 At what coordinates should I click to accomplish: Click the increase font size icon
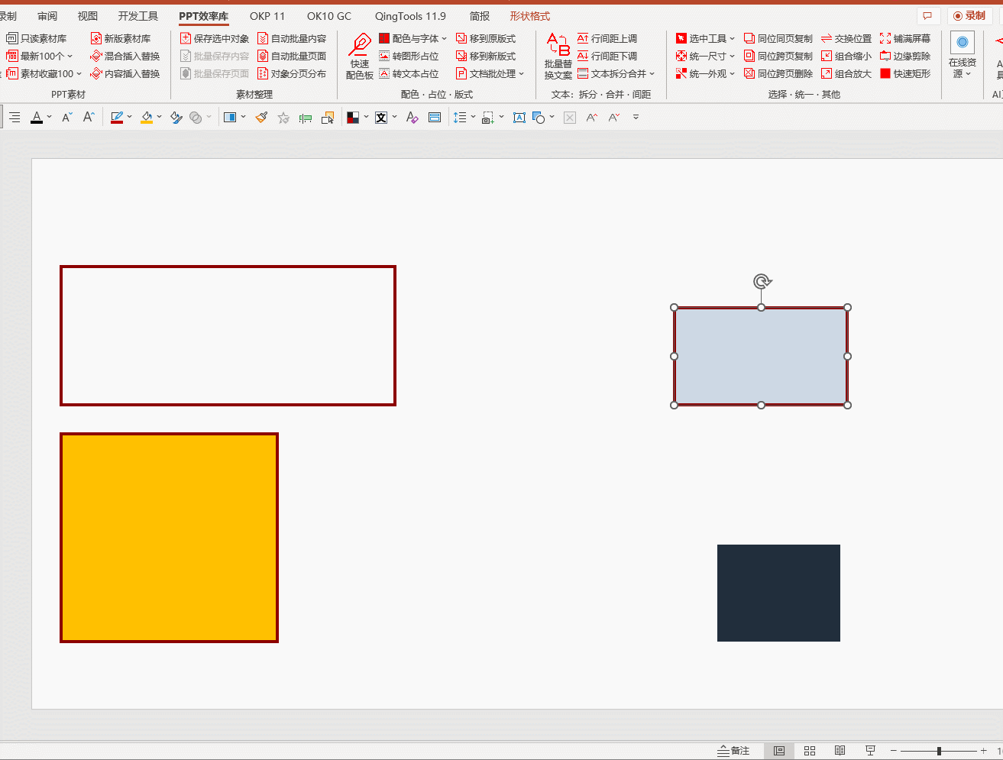tap(89, 117)
